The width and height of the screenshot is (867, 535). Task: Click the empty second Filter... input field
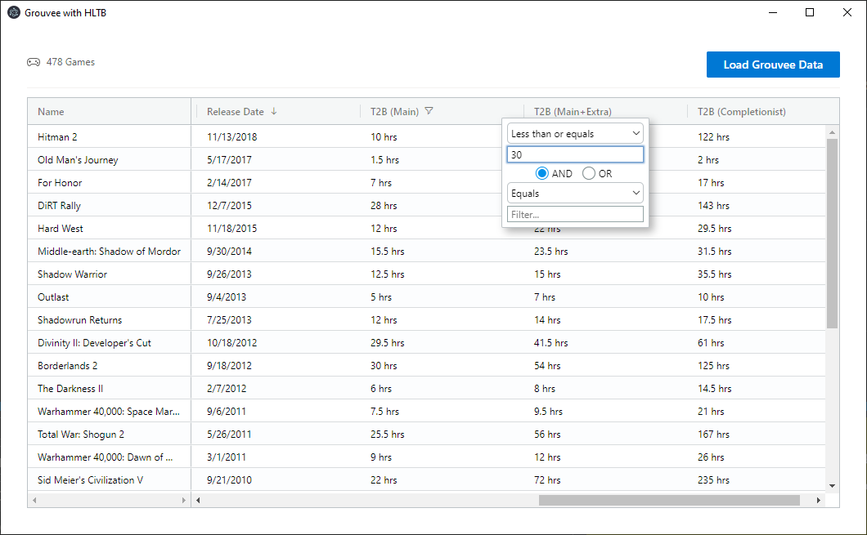(575, 214)
